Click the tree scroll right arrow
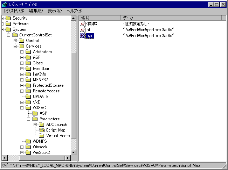 click(x=68, y=158)
